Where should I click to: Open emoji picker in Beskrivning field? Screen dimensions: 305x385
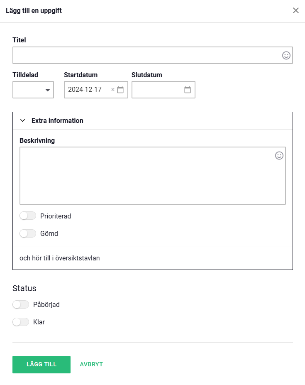279,155
